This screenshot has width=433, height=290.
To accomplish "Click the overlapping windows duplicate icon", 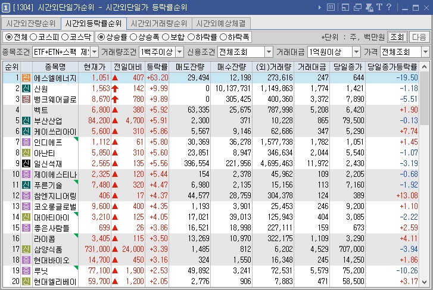I will click(x=357, y=7).
